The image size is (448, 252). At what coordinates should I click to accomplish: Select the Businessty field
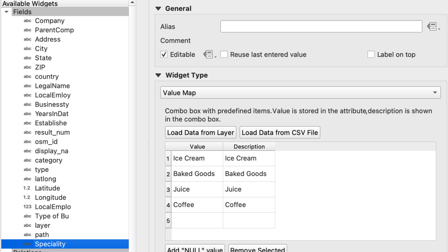point(52,104)
